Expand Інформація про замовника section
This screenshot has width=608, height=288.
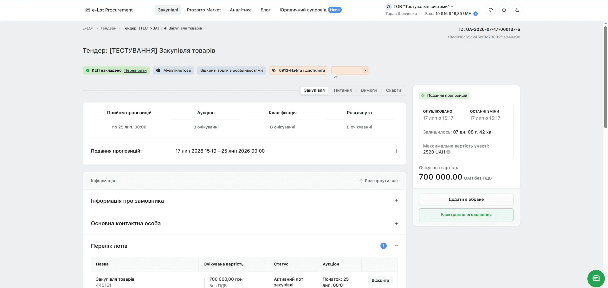coord(396,201)
